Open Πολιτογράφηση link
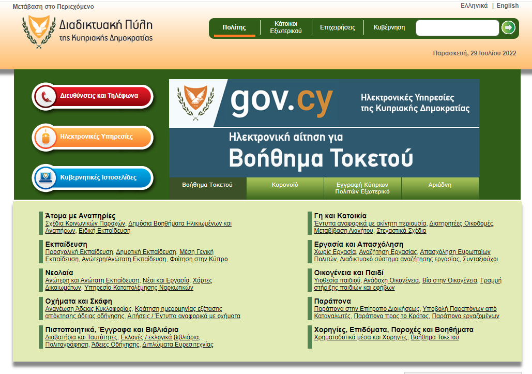 [x=67, y=345]
